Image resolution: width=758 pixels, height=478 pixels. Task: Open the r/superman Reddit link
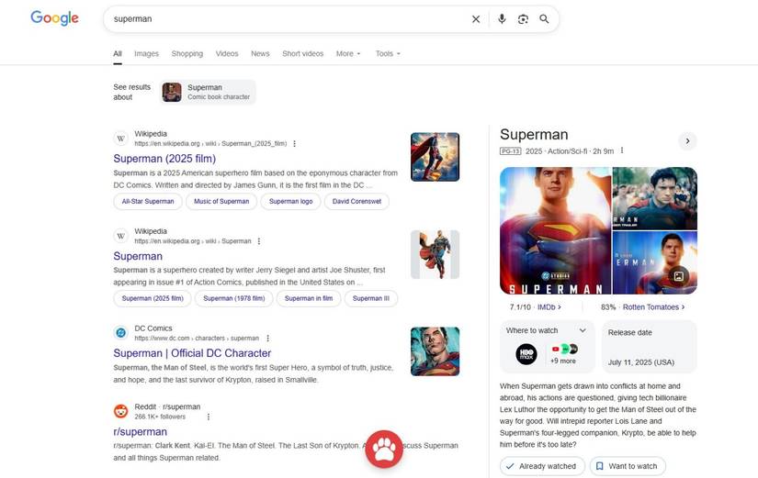pyautogui.click(x=141, y=431)
